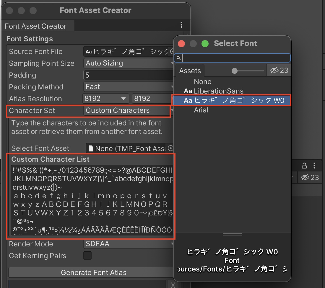325x288 pixels.
Task: Click lock icon in background panel
Action: [304, 166]
